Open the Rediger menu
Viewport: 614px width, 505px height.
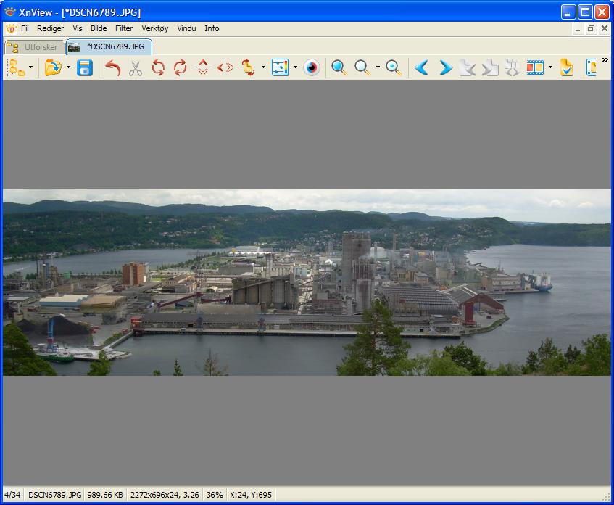51,28
